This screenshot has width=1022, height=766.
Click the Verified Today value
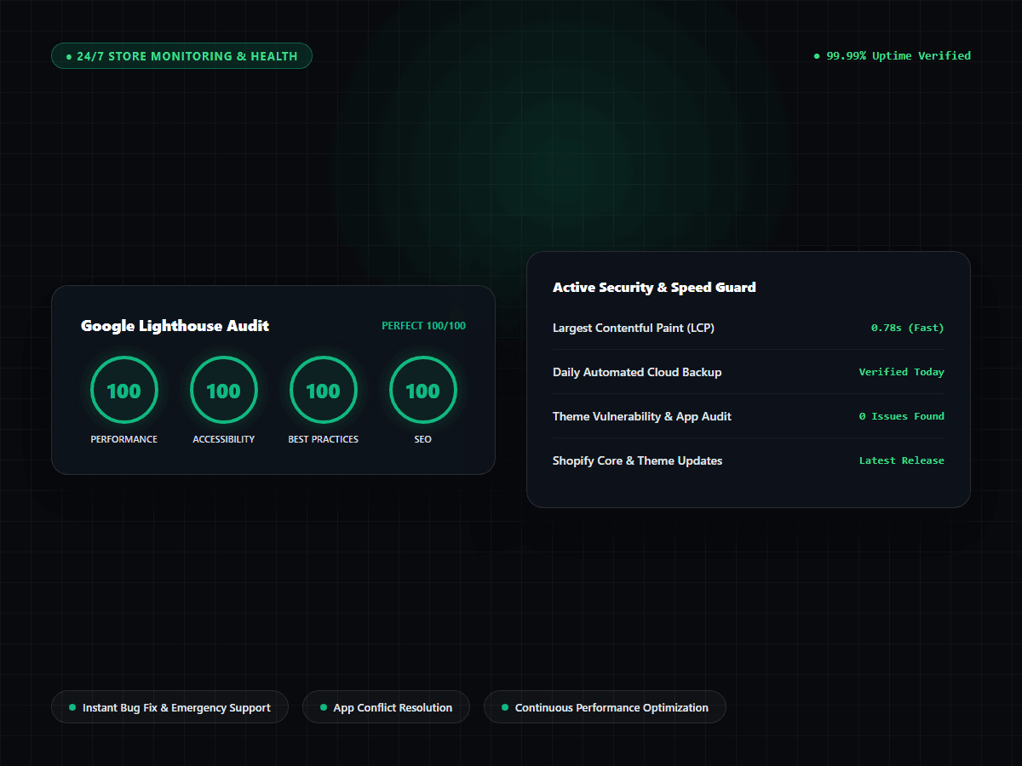pos(902,372)
